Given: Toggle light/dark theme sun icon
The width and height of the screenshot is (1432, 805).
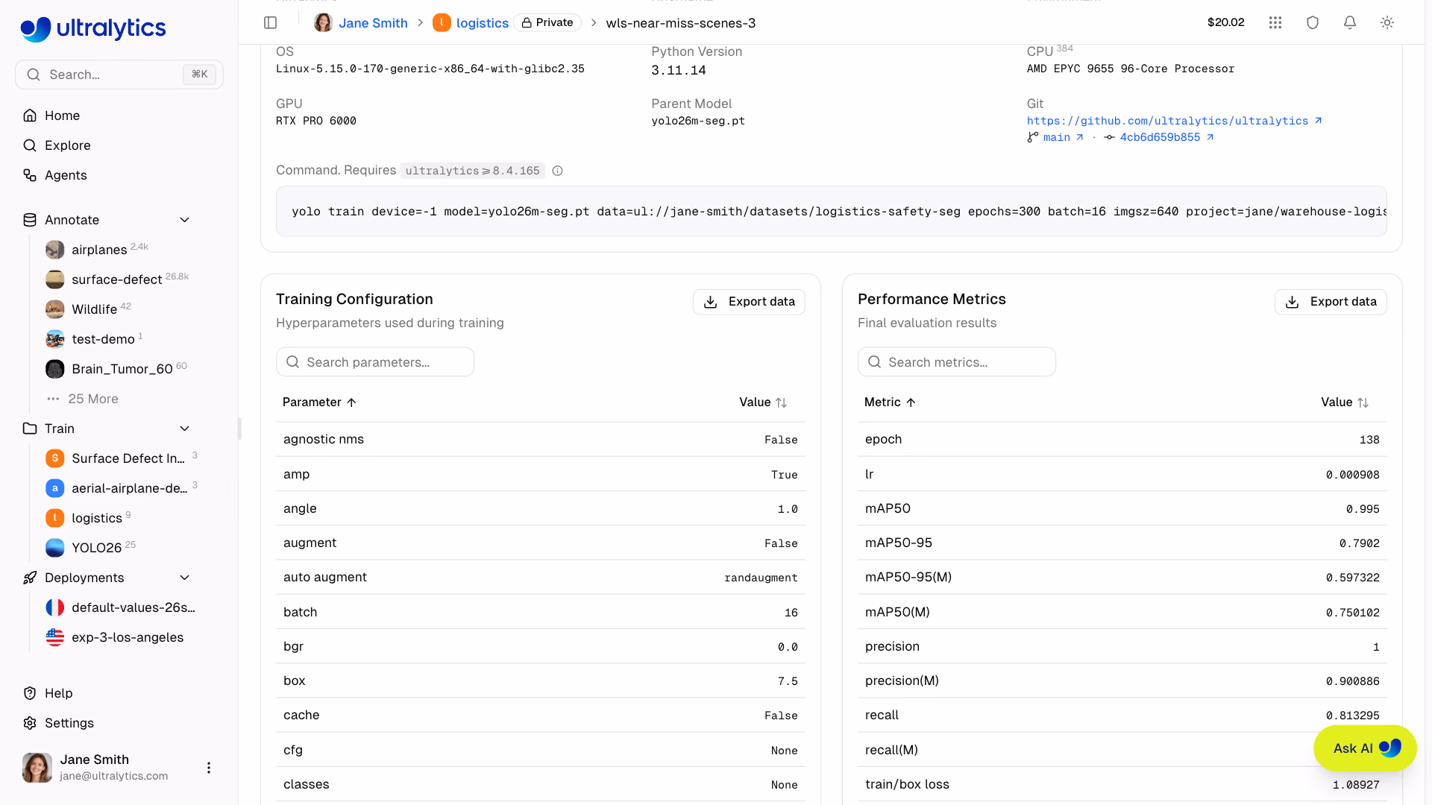Looking at the screenshot, I should [x=1387, y=23].
